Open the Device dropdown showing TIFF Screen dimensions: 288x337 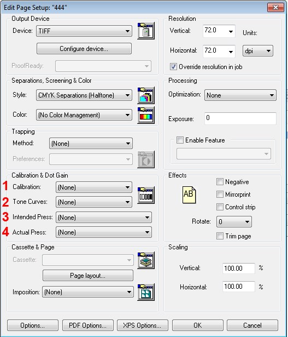tap(84, 31)
